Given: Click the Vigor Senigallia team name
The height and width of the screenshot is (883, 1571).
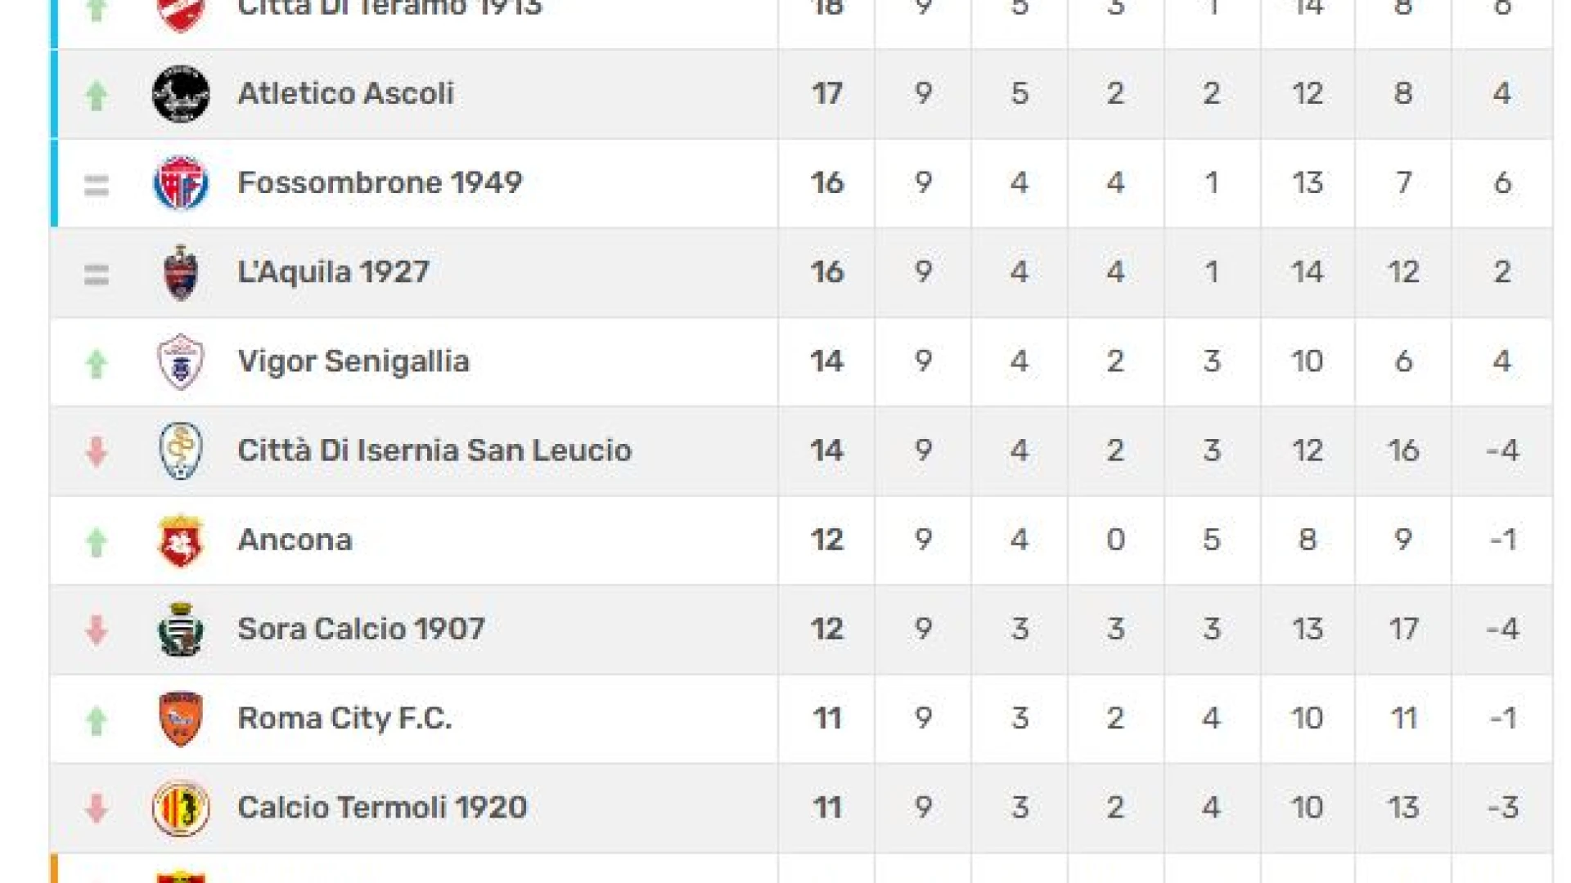Looking at the screenshot, I should (353, 361).
